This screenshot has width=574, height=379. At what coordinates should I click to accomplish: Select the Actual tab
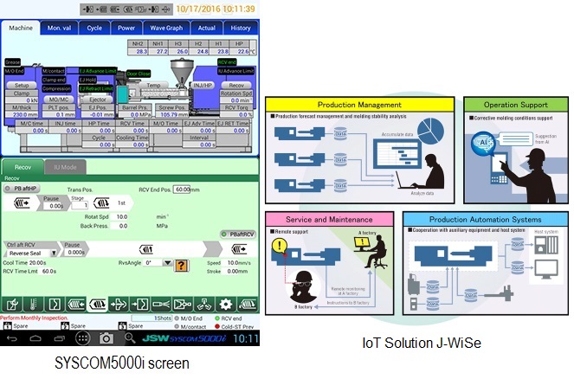206,28
